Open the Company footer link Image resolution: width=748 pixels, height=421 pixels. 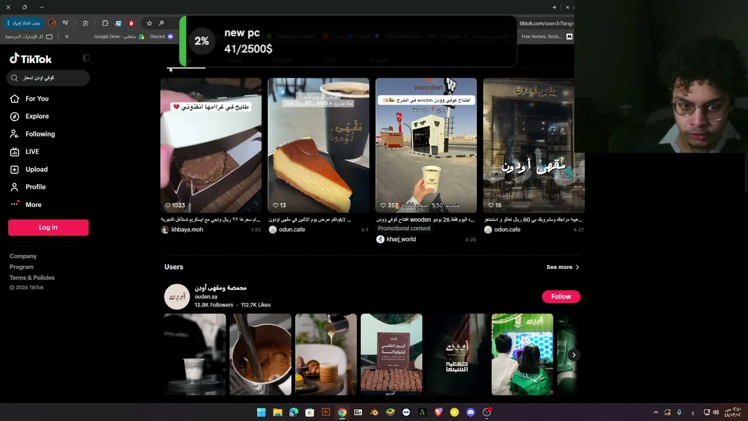pyautogui.click(x=23, y=256)
